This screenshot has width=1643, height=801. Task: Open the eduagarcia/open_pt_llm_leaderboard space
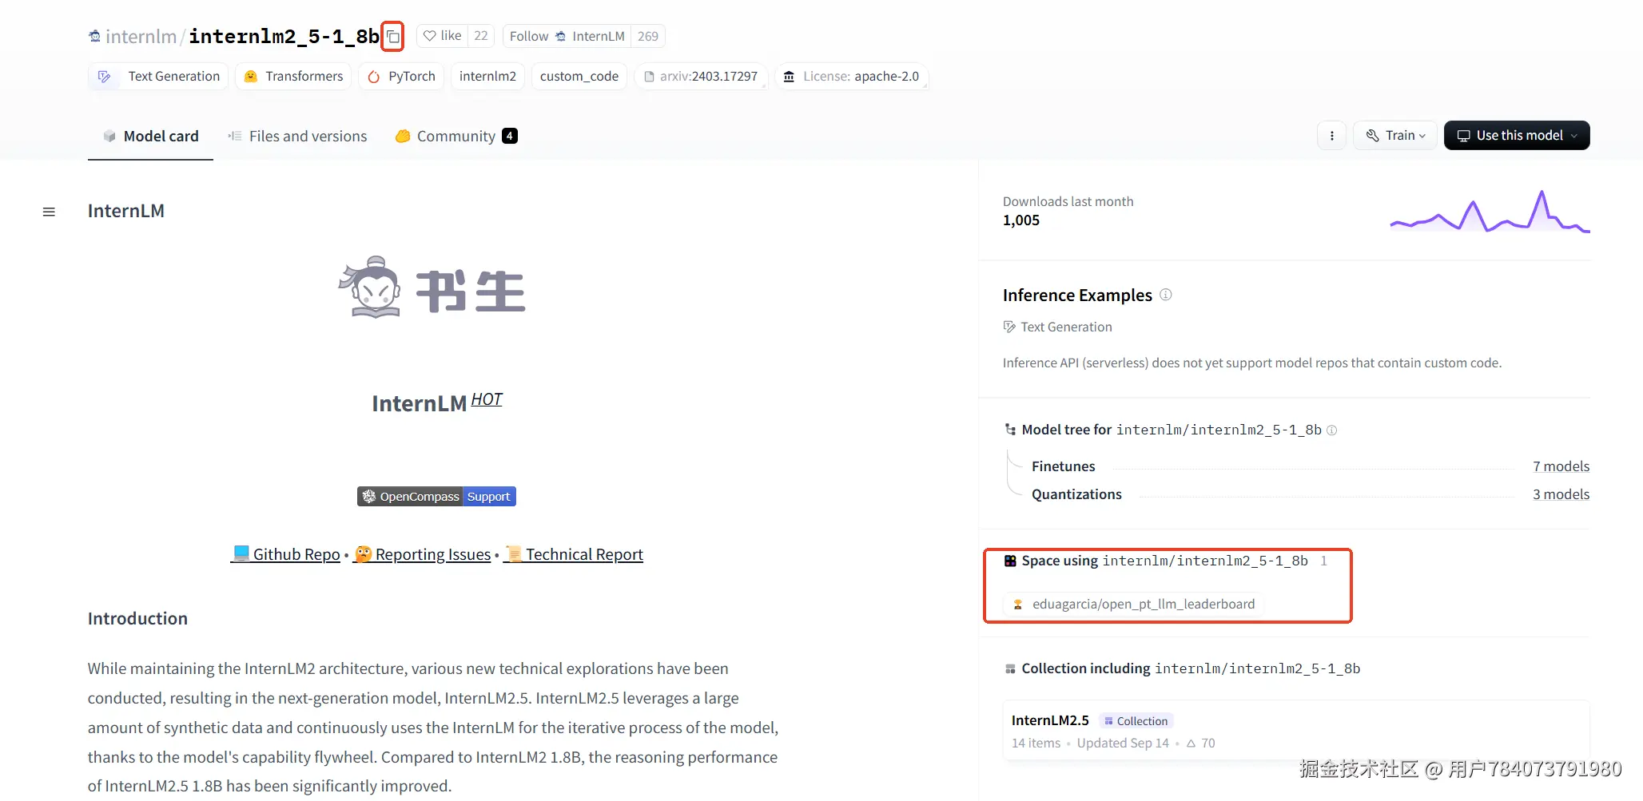click(x=1134, y=604)
